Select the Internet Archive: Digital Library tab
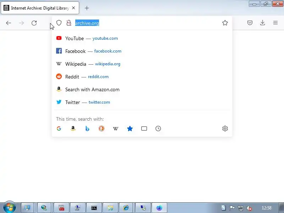 click(40, 8)
